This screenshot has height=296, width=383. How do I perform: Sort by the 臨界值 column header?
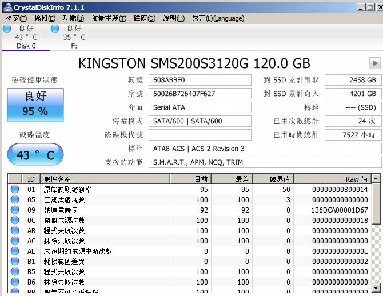click(x=273, y=179)
